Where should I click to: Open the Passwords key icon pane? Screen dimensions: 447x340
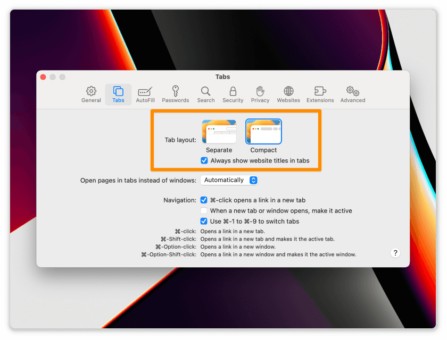(175, 95)
